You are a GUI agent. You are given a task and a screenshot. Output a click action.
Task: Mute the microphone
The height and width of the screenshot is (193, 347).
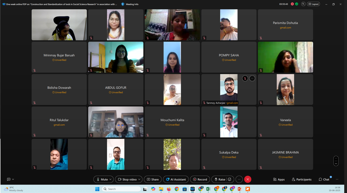pos(102,179)
